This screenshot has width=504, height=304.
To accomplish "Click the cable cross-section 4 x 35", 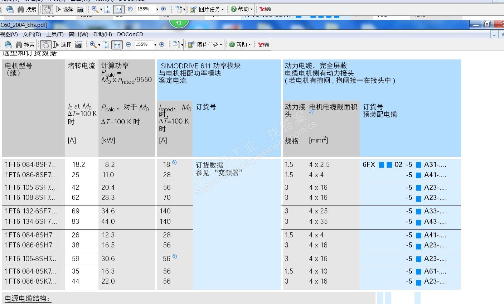I will (x=318, y=222).
